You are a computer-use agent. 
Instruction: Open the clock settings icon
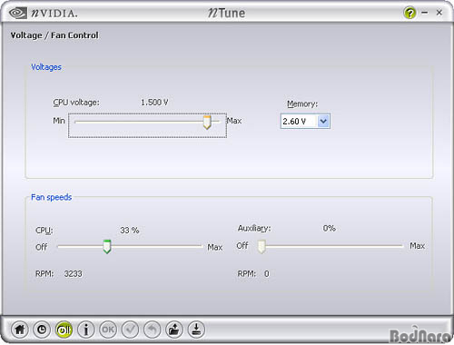coord(42,330)
